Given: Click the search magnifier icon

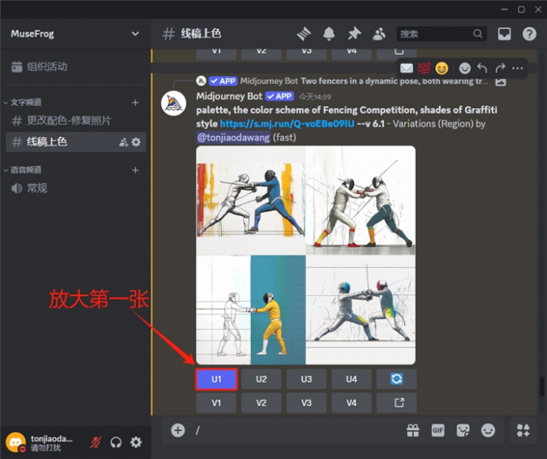Looking at the screenshot, I should [x=478, y=34].
